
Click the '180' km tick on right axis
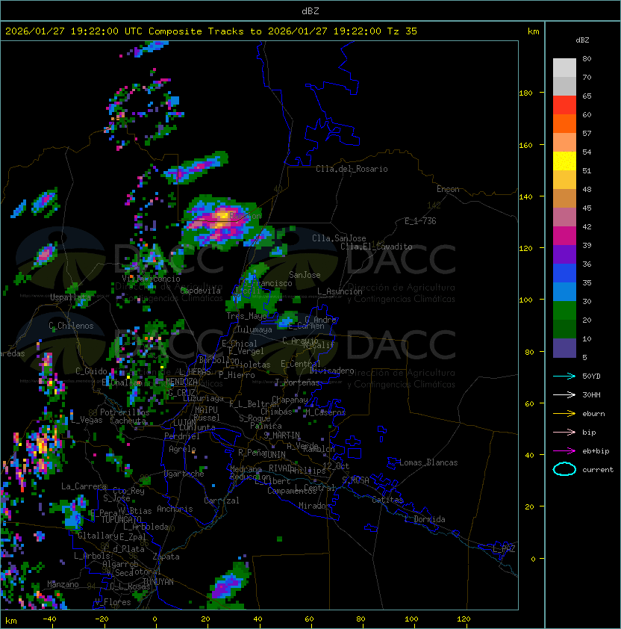click(525, 93)
